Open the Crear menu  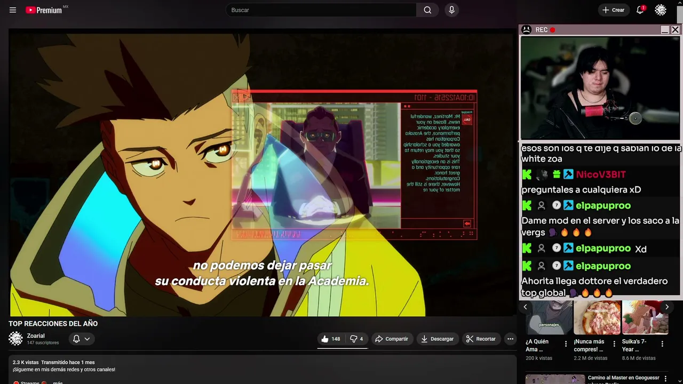pos(613,10)
